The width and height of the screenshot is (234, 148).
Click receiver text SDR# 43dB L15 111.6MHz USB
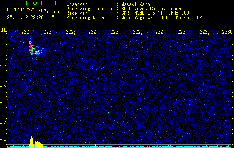(155, 13)
